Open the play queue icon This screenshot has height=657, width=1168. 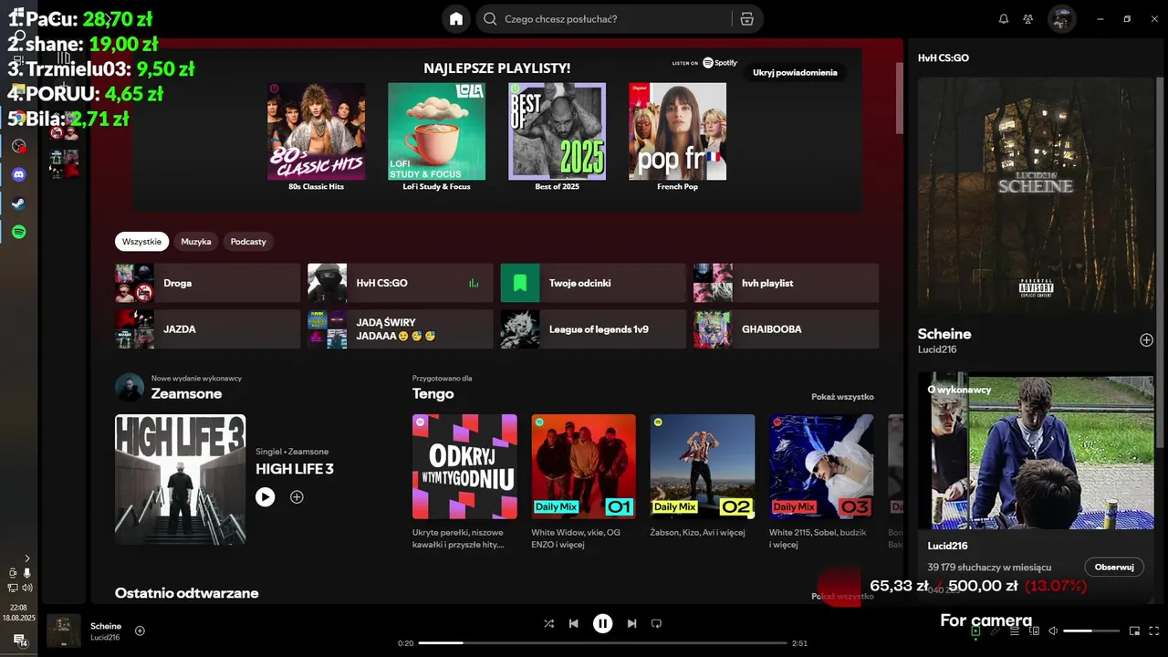pos(1014,631)
